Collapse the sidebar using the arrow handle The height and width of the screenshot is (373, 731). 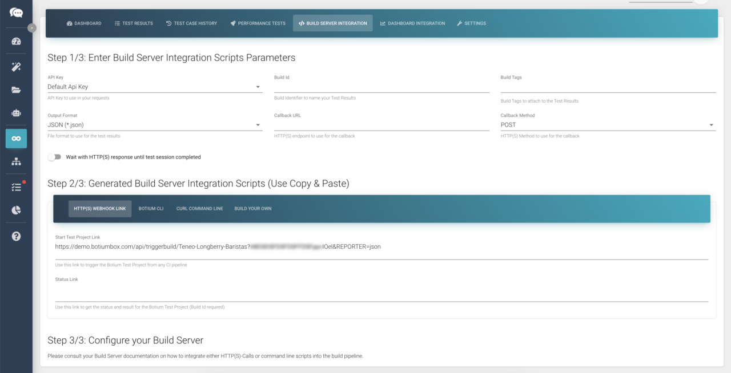click(x=32, y=27)
